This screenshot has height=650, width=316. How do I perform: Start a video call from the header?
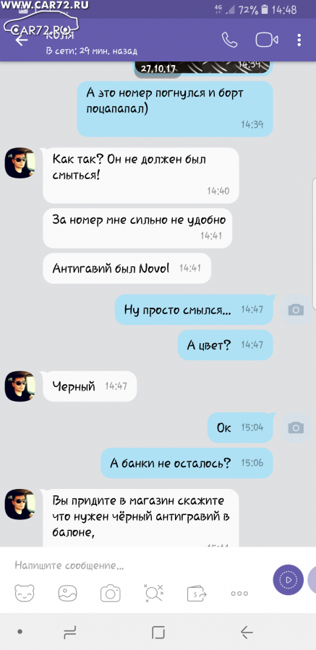[267, 40]
